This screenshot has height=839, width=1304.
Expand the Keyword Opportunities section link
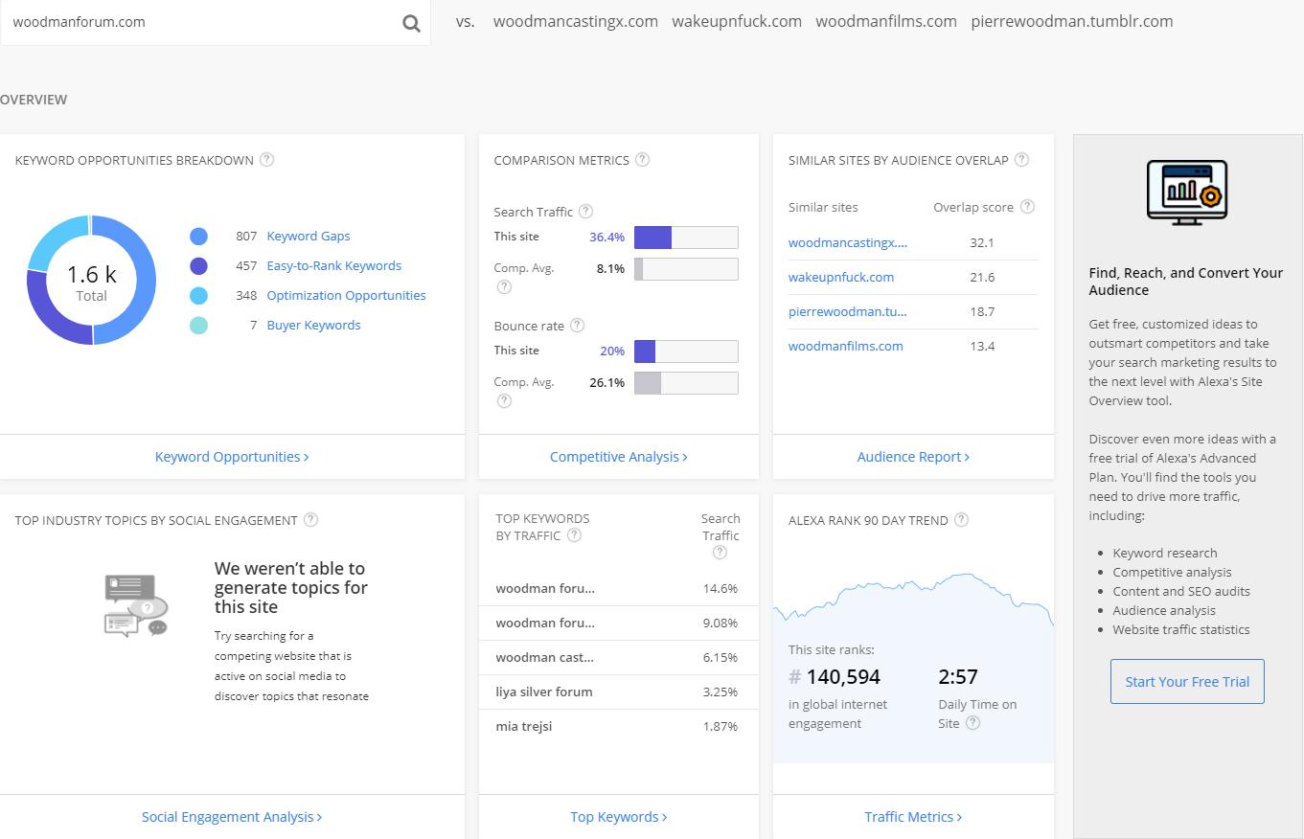(x=232, y=457)
